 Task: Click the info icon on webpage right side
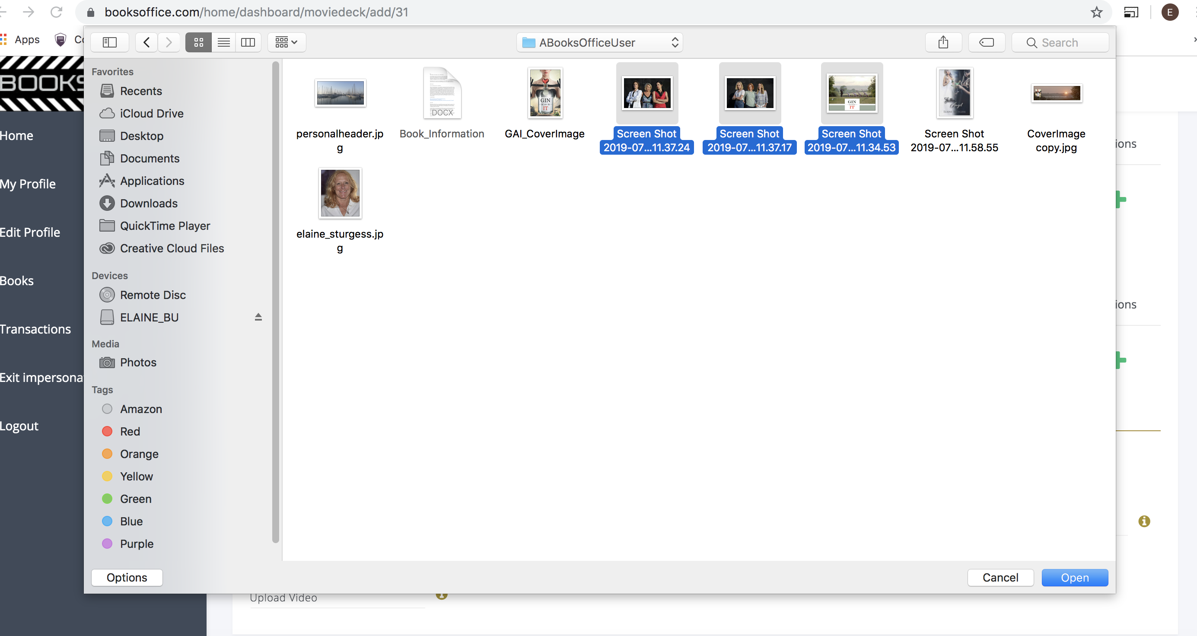1144,521
